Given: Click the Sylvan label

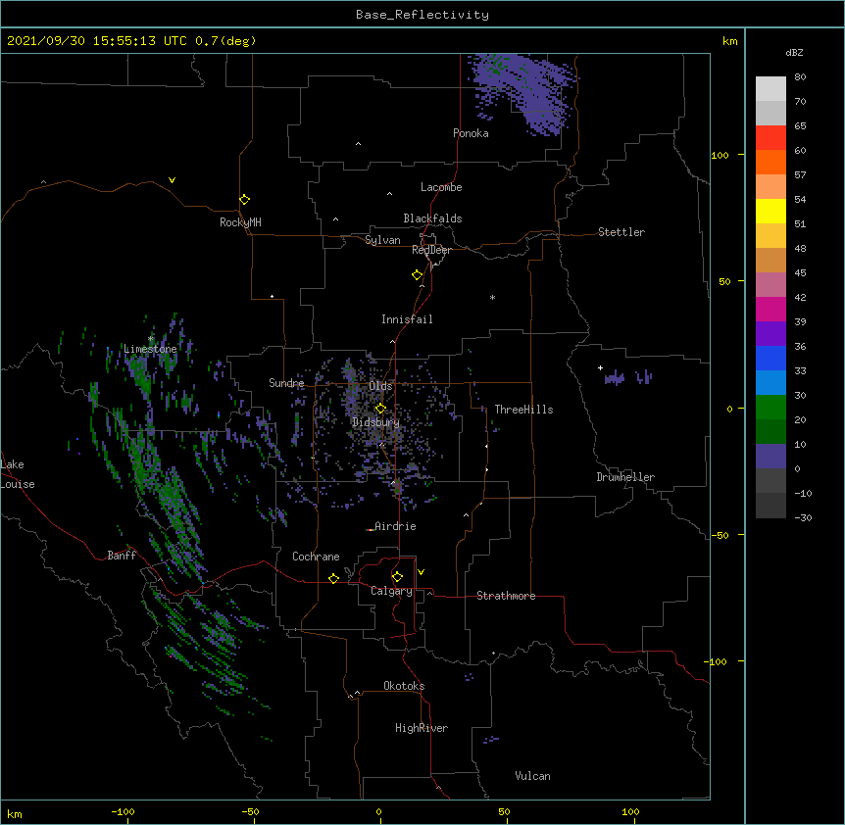Looking at the screenshot, I should pos(382,240).
